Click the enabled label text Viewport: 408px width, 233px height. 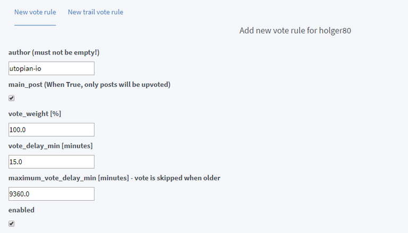[x=22, y=210]
